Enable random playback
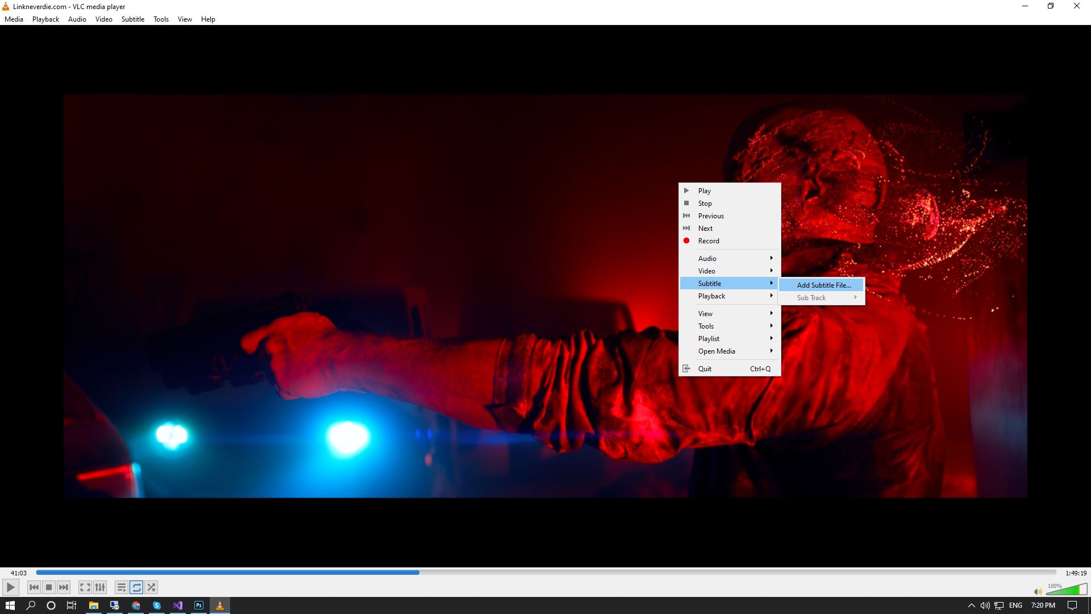Viewport: 1091px width, 614px height. [151, 587]
